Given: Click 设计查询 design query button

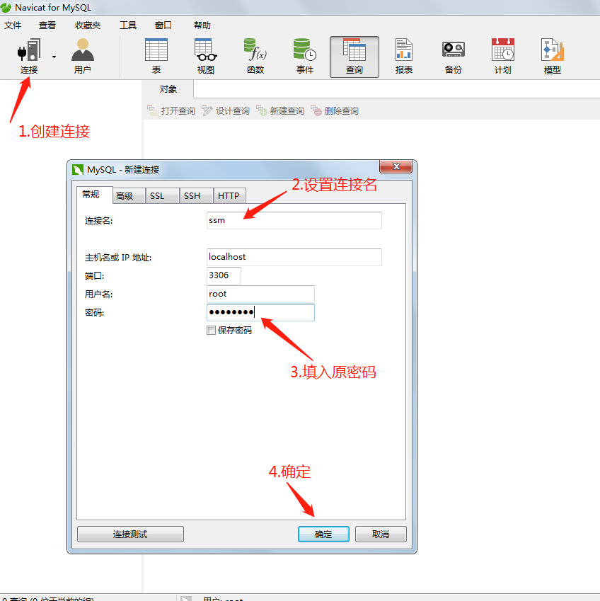Looking at the screenshot, I should tap(226, 110).
